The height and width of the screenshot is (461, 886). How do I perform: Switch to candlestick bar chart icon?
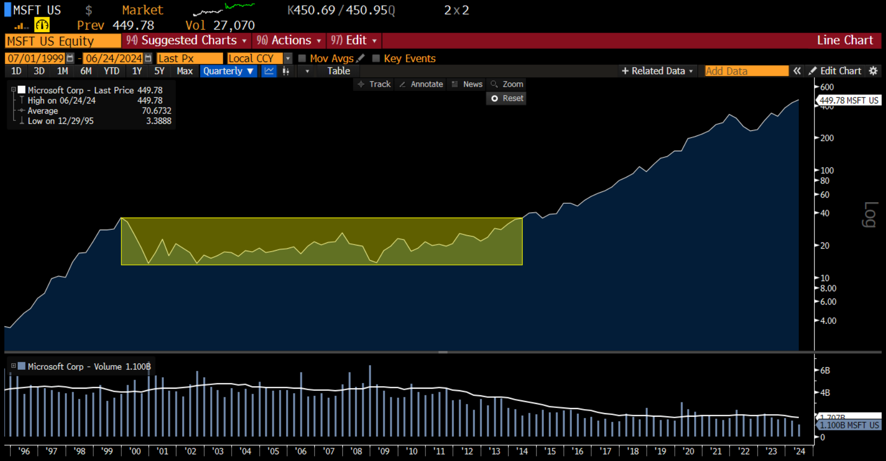click(x=286, y=71)
